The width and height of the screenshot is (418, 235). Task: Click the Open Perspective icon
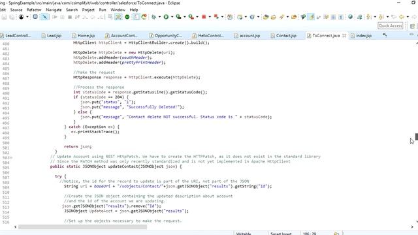tap(412, 26)
